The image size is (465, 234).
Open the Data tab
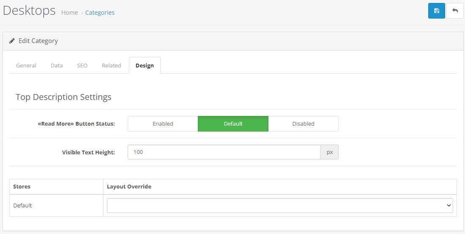click(x=57, y=65)
